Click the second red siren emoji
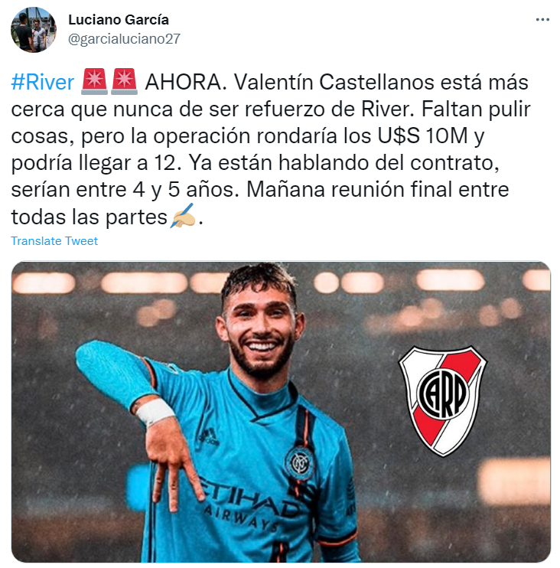 point(124,81)
